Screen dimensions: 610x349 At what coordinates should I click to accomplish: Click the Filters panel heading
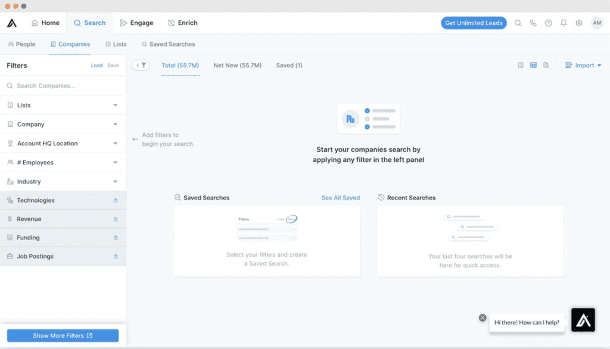(17, 66)
